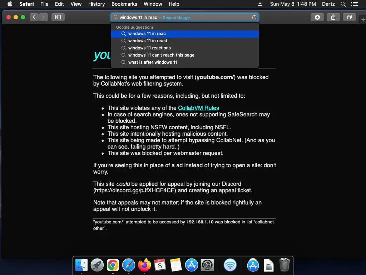Reload the page with the refresh icon
366x275 pixels.
coord(254,17)
